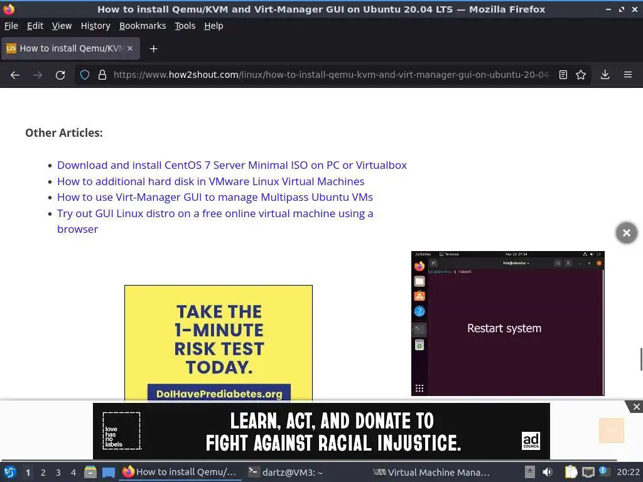Click the show desktop icon in taskbar

[x=108, y=473]
